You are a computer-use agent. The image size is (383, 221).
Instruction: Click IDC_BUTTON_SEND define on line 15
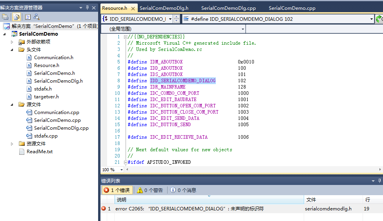170,125
